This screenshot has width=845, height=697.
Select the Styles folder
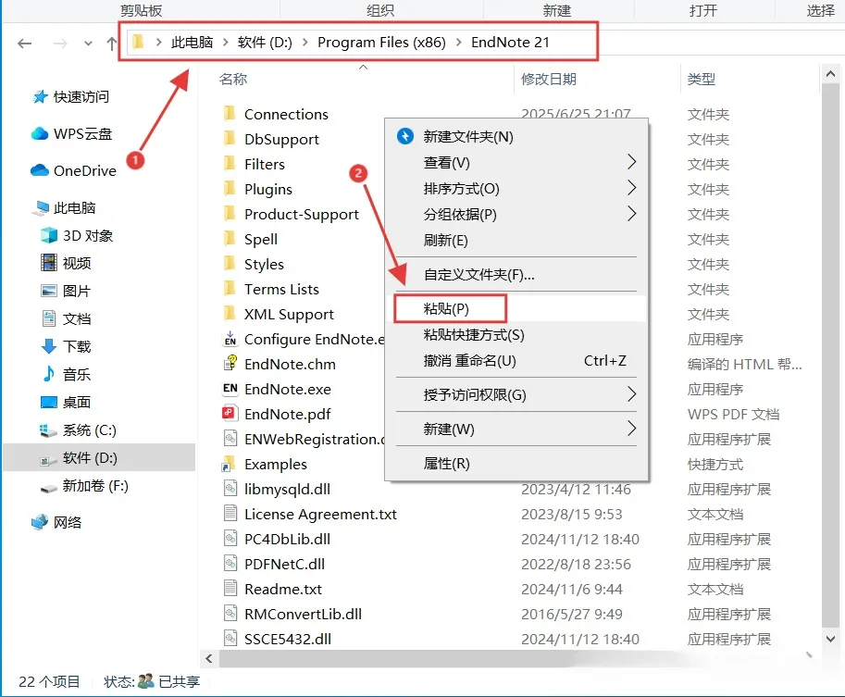264,264
